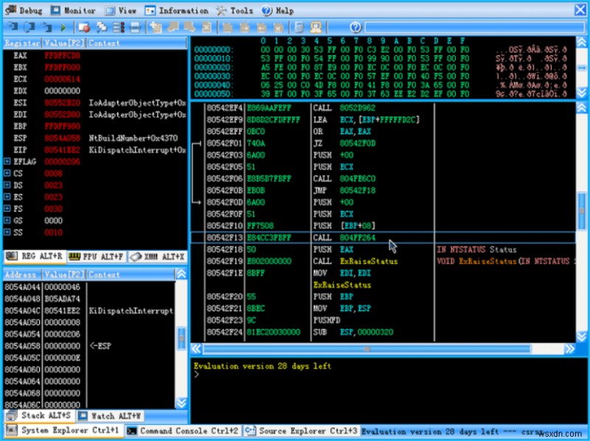Click the stack panel scroll-down arrow
This screenshot has width=590, height=441.
(181, 403)
